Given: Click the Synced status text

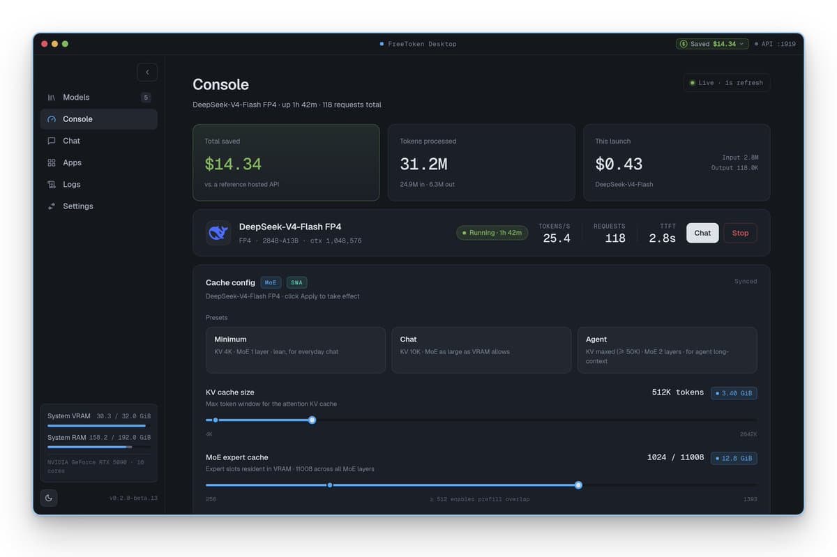Looking at the screenshot, I should pyautogui.click(x=746, y=282).
